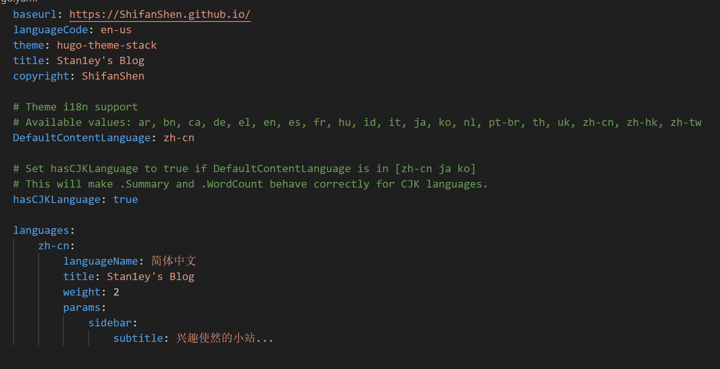Click the DefaultContentLanguage key
The image size is (720, 369).
(x=82, y=138)
